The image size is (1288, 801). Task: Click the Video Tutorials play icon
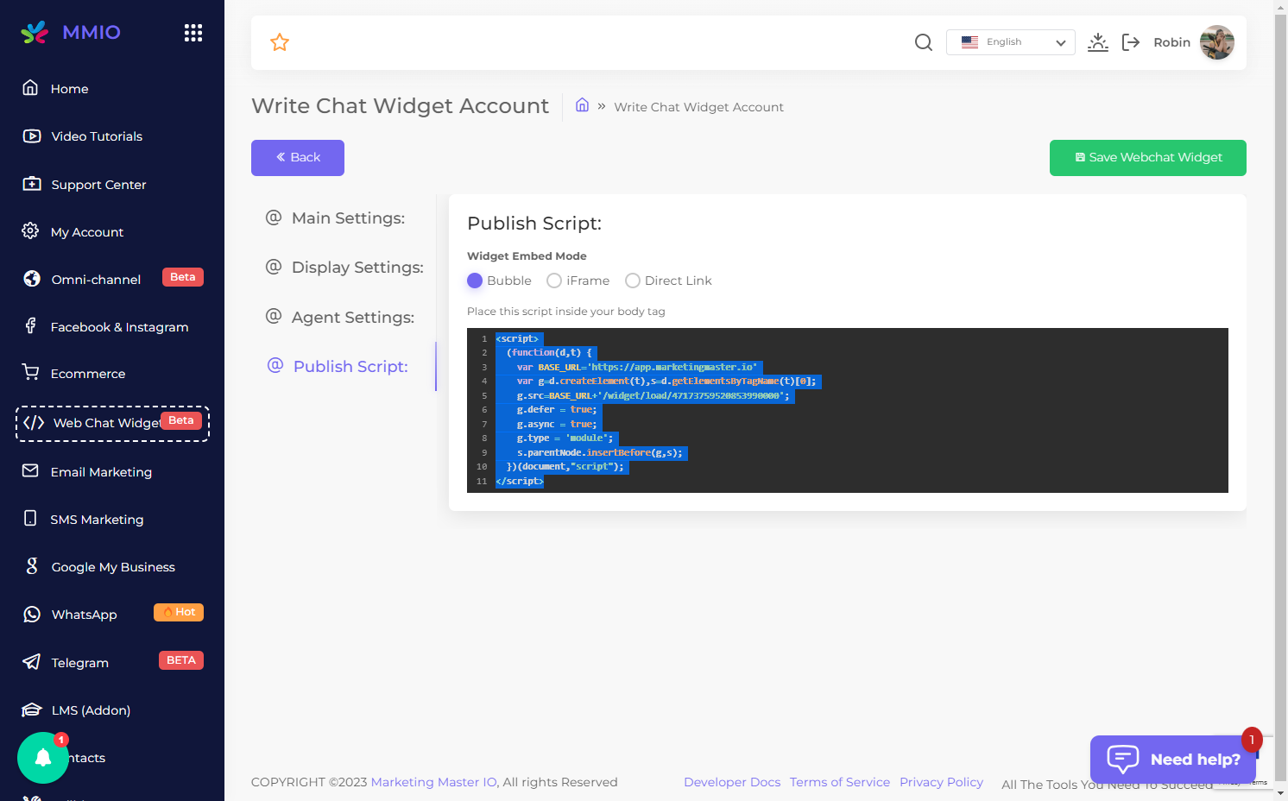tap(32, 136)
